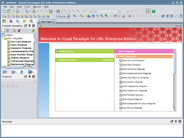Pin the Message panel

(x=176, y=121)
